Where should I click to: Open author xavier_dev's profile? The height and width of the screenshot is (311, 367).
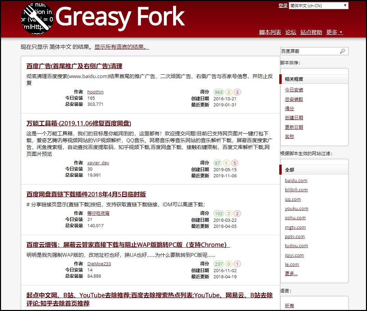(x=98, y=163)
